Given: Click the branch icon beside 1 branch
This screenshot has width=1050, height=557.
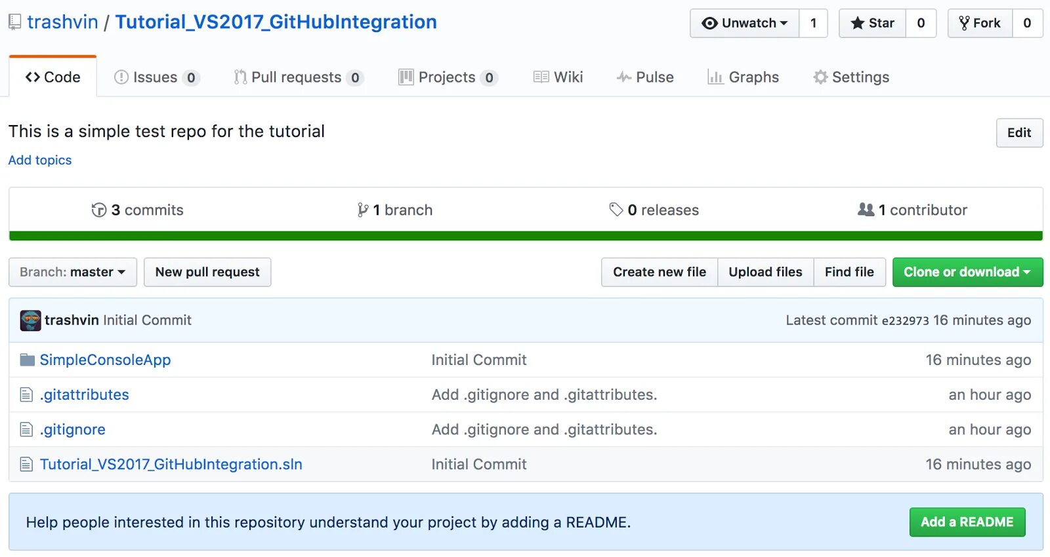Looking at the screenshot, I should tap(362, 210).
